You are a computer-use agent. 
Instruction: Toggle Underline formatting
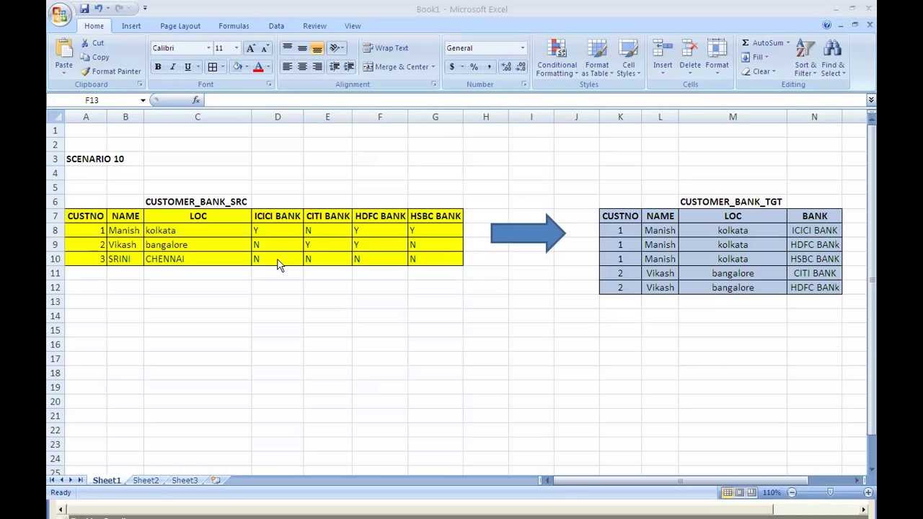[187, 67]
